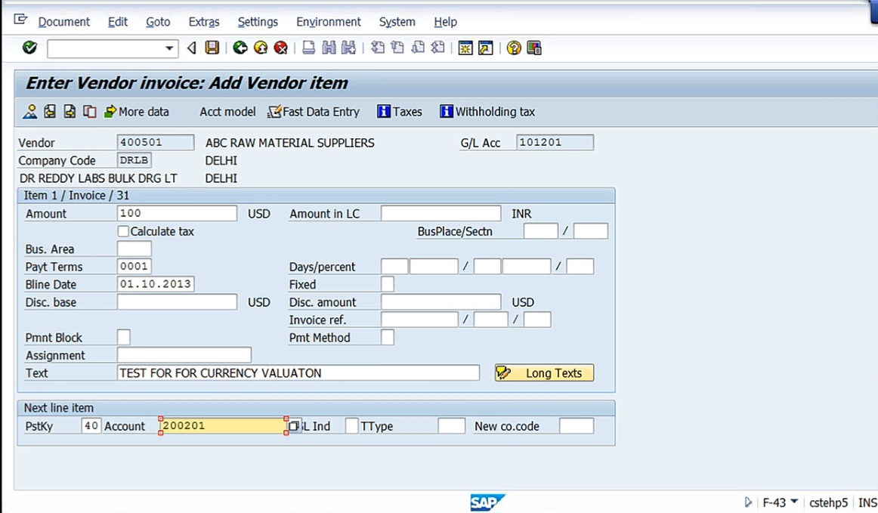The image size is (878, 513).
Task: Open Help with the question mark icon
Action: pos(514,48)
